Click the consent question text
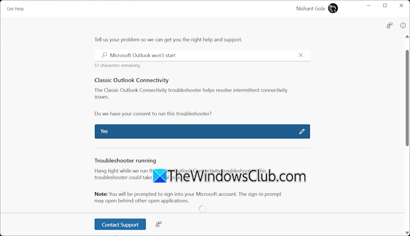 tap(153, 114)
